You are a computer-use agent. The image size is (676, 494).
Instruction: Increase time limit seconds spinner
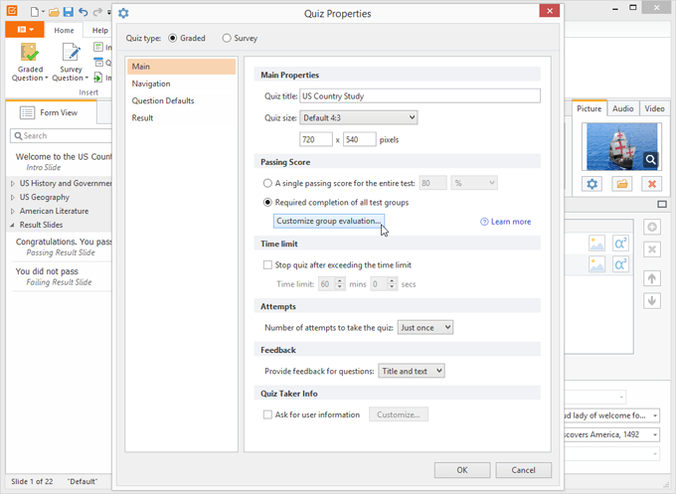[x=392, y=280]
